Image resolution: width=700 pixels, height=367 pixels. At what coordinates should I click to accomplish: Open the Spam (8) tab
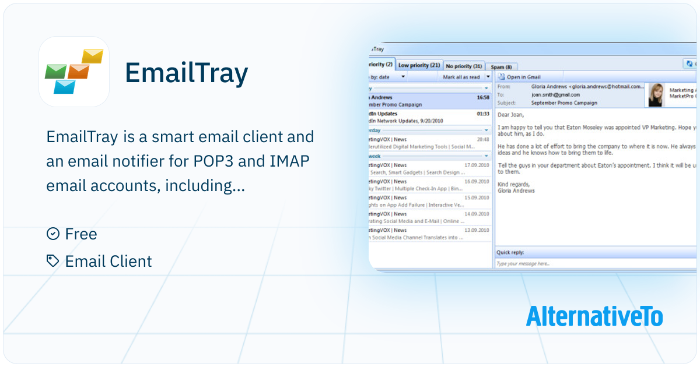click(x=501, y=67)
